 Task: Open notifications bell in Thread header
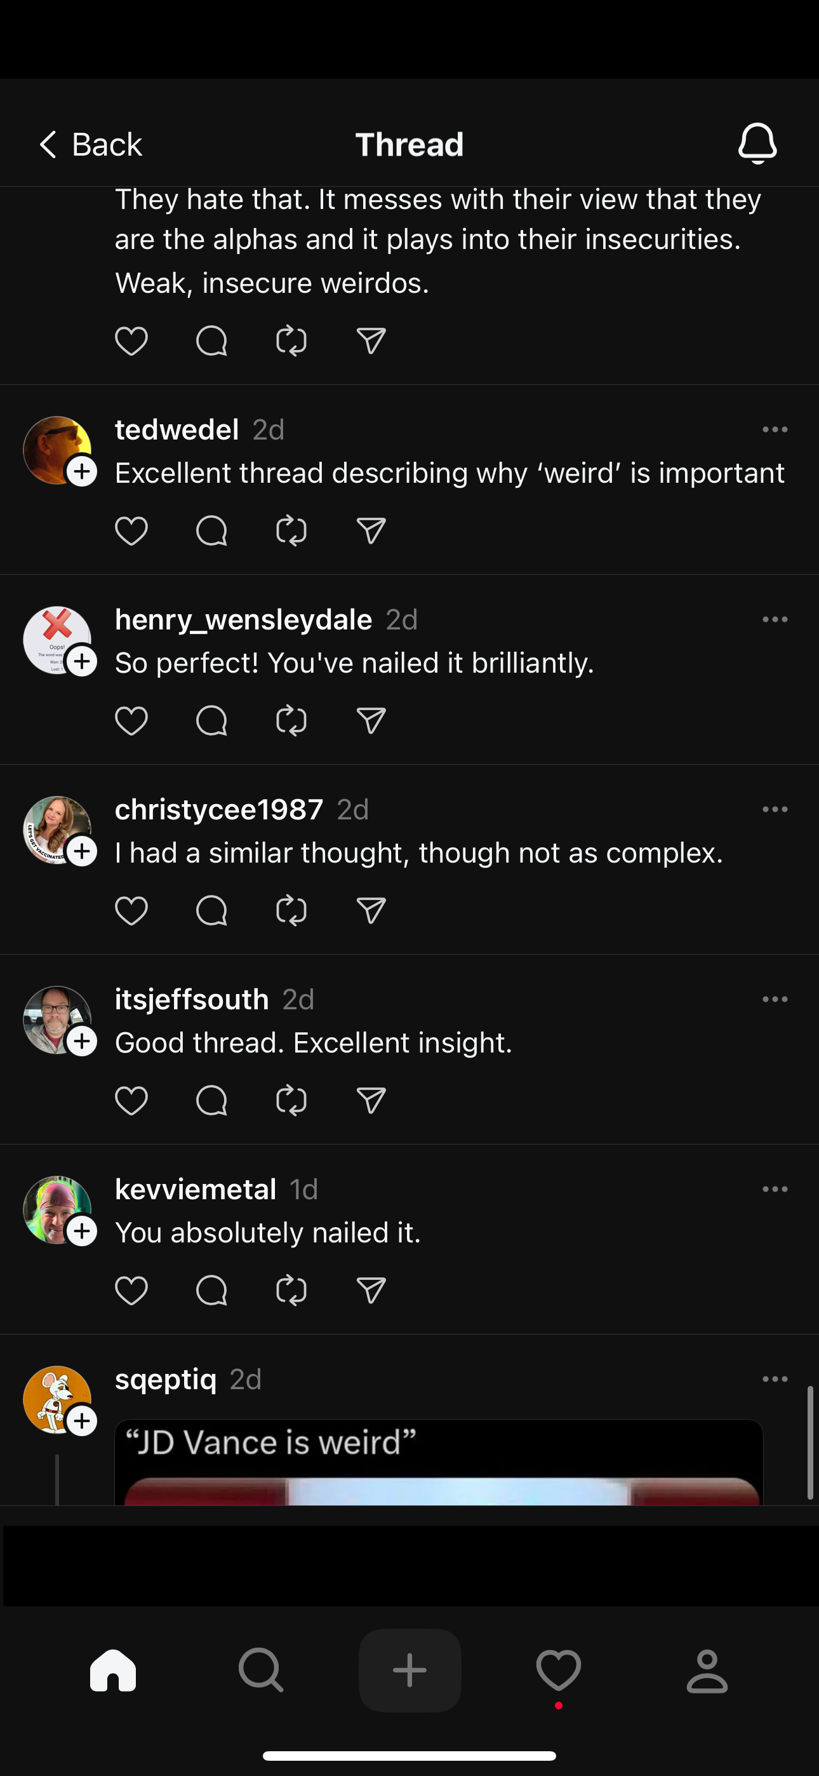click(757, 144)
